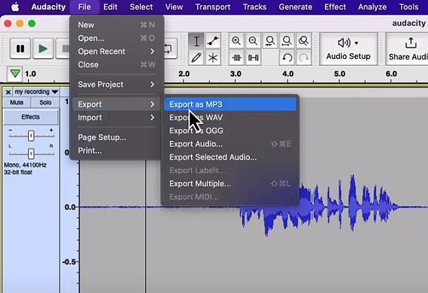
Task: Click Fit selection to width icon
Action: pos(270,41)
